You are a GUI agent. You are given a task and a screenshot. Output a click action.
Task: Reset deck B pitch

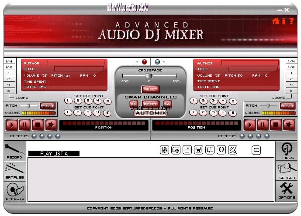(287, 106)
